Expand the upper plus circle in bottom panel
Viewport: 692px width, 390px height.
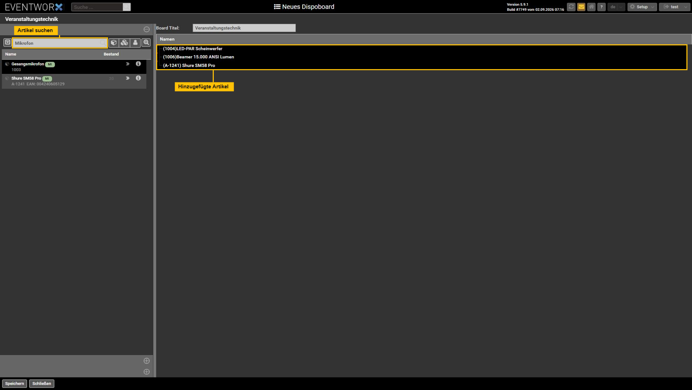tap(147, 361)
